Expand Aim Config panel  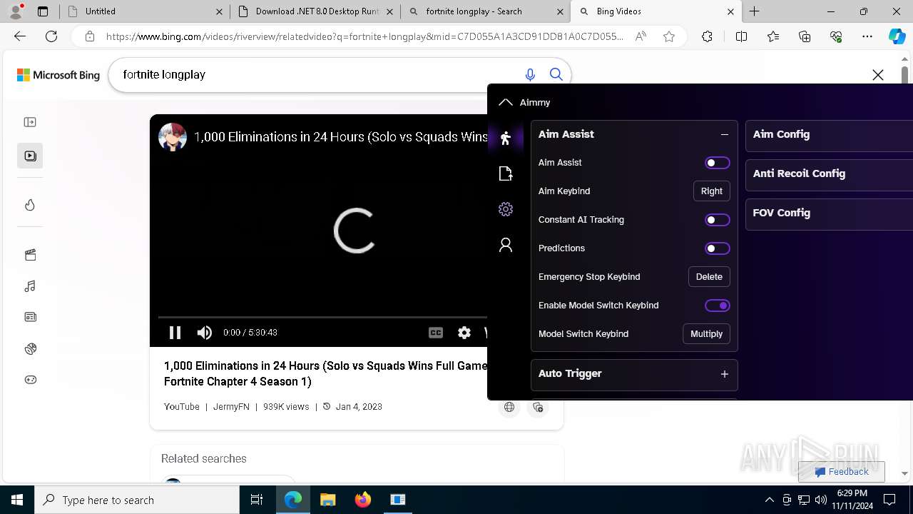829,134
